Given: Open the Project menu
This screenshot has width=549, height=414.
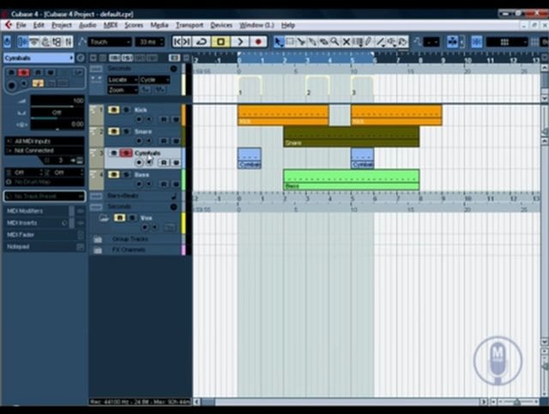Looking at the screenshot, I should (62, 25).
